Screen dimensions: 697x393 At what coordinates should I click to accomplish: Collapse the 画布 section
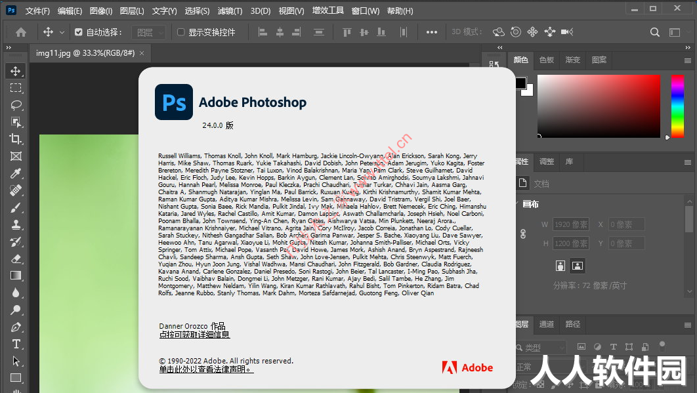click(517, 204)
